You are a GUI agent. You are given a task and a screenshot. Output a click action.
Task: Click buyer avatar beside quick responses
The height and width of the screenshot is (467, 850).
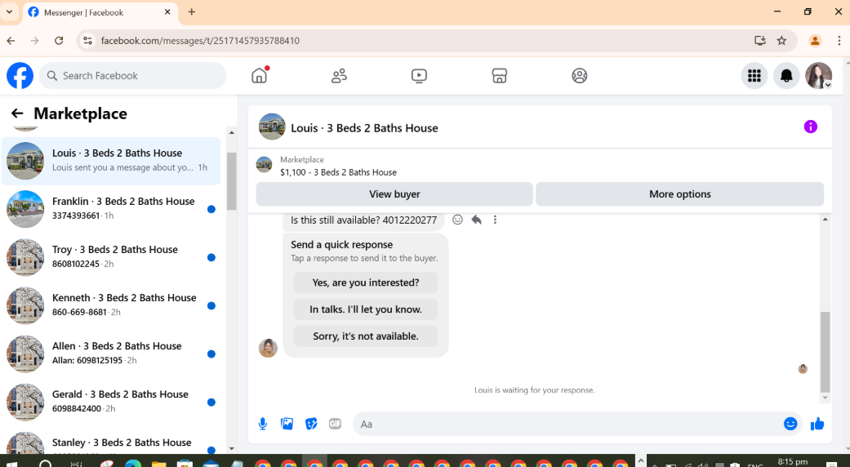click(269, 348)
